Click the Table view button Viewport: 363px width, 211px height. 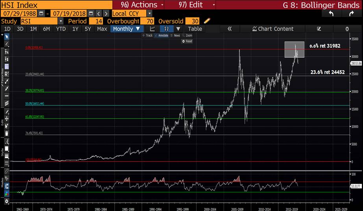point(195,29)
